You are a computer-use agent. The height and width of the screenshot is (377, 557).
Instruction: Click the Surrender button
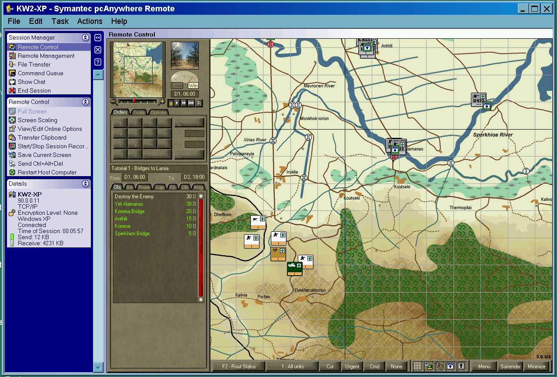pyautogui.click(x=510, y=366)
